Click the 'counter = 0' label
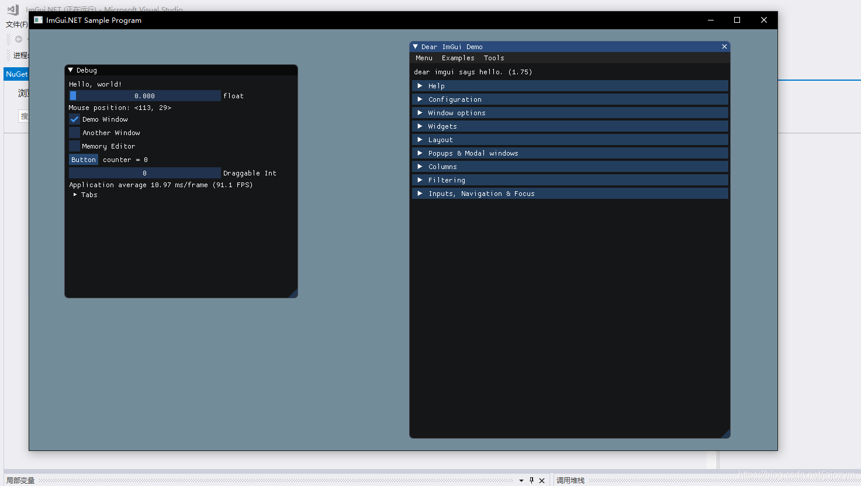This screenshot has height=486, width=861. [125, 160]
